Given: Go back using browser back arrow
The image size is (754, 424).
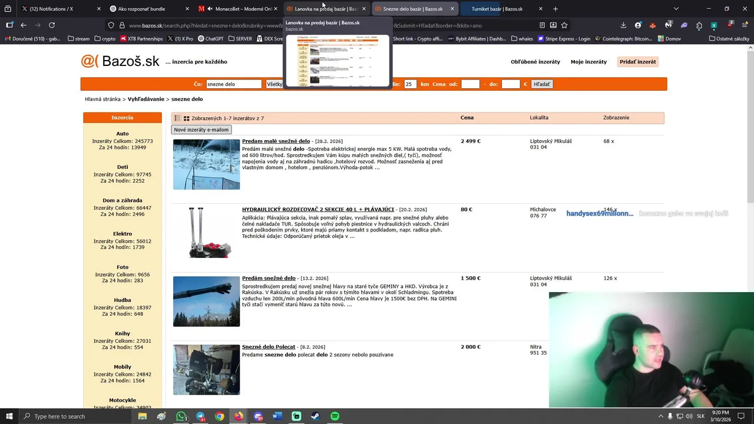Looking at the screenshot, I should click(x=24, y=25).
